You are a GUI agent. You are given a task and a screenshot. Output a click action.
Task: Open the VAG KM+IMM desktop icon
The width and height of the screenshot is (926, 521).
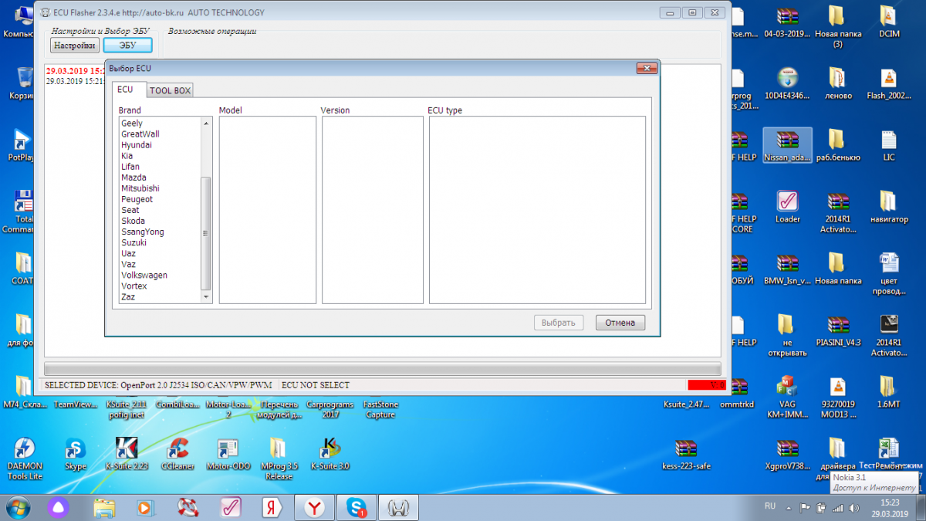[x=787, y=397]
